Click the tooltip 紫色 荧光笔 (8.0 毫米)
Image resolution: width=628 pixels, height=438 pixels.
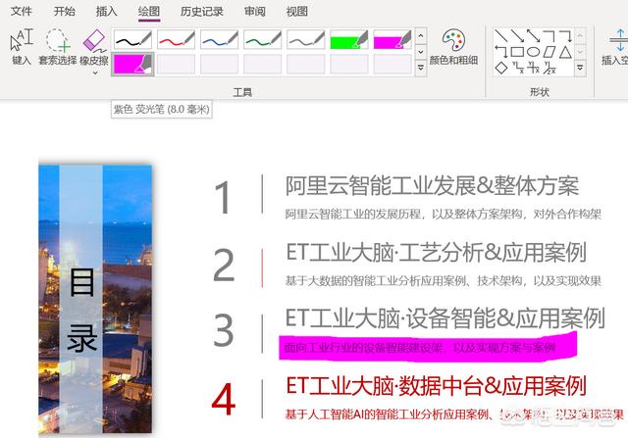[x=161, y=109]
